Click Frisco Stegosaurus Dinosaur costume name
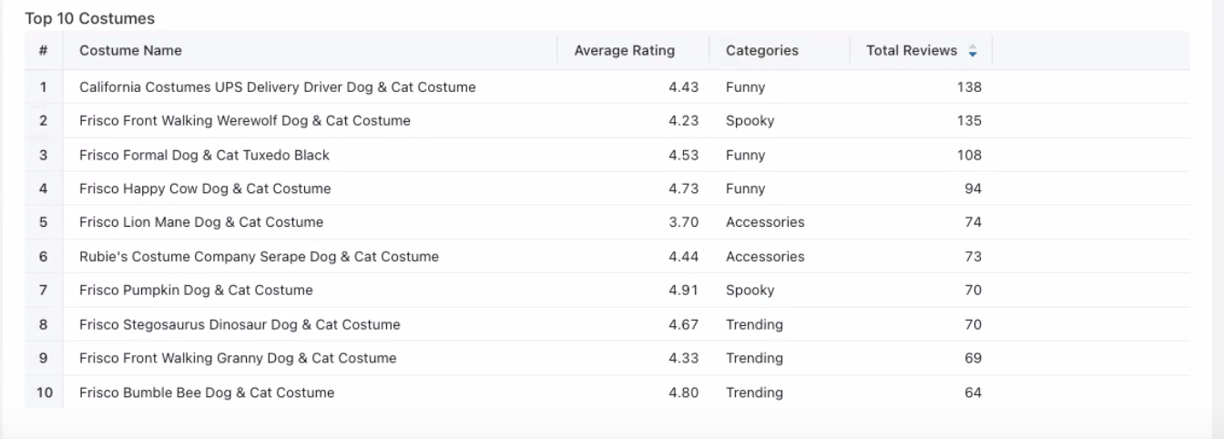 coord(240,324)
